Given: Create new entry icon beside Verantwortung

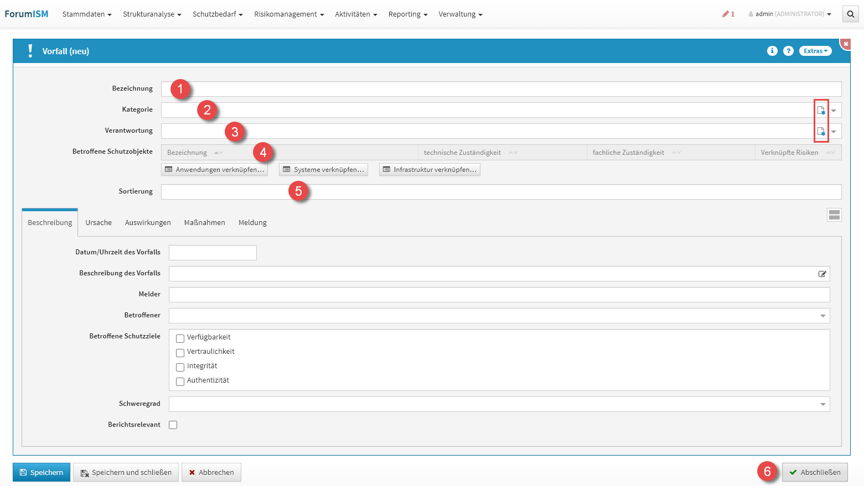Looking at the screenshot, I should click(821, 132).
